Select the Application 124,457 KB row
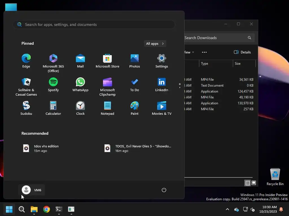 [x=219, y=91]
